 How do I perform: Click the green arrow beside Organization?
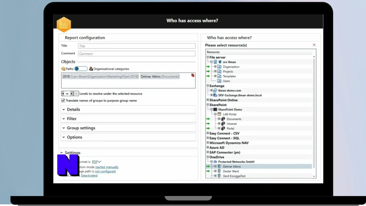pyautogui.click(x=208, y=67)
